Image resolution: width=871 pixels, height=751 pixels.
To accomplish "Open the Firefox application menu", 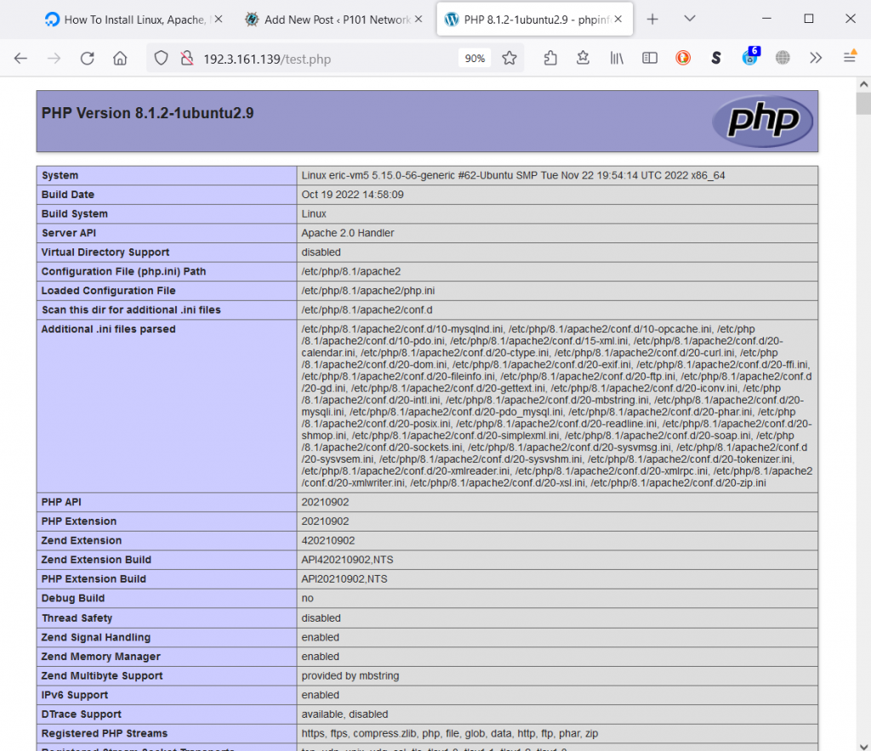I will tap(850, 57).
